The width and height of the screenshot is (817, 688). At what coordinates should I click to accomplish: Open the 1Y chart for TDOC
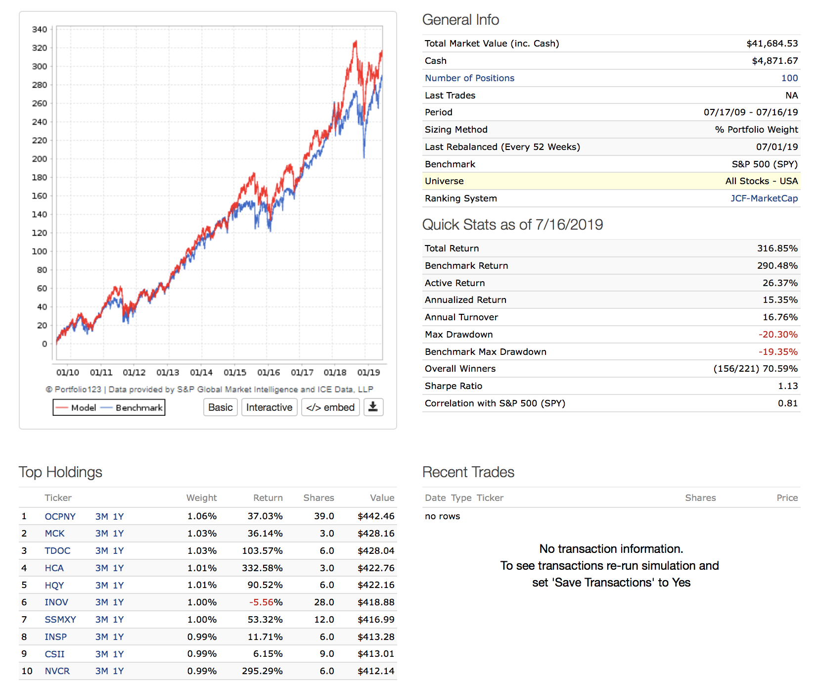pos(118,551)
